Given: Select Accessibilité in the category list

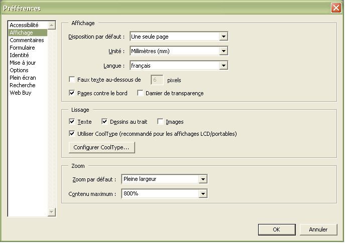Looking at the screenshot, I should click(x=24, y=25).
